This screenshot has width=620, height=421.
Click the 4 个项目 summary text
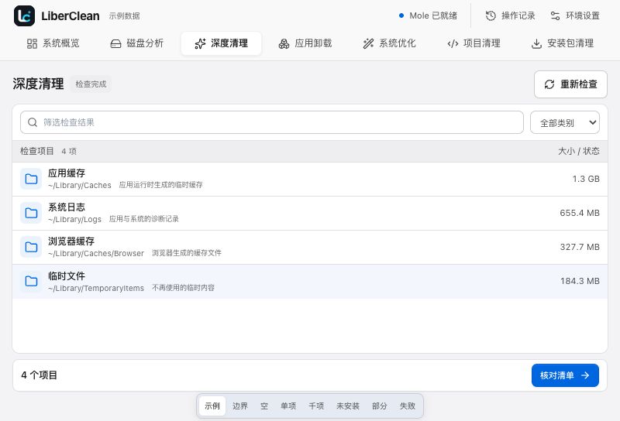tap(40, 375)
